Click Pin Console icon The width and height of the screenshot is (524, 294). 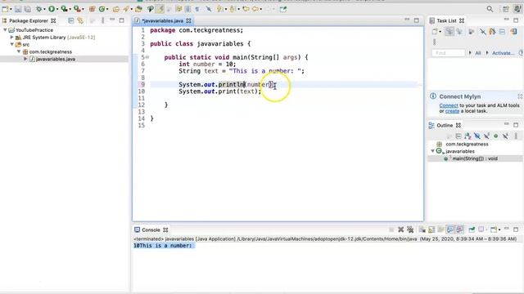tap(472, 229)
